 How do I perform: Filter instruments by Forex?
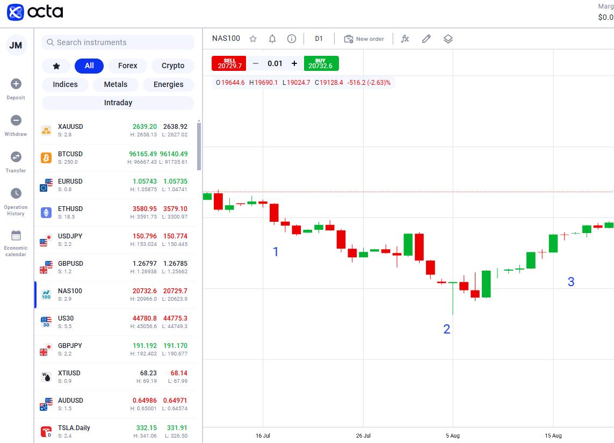point(128,66)
